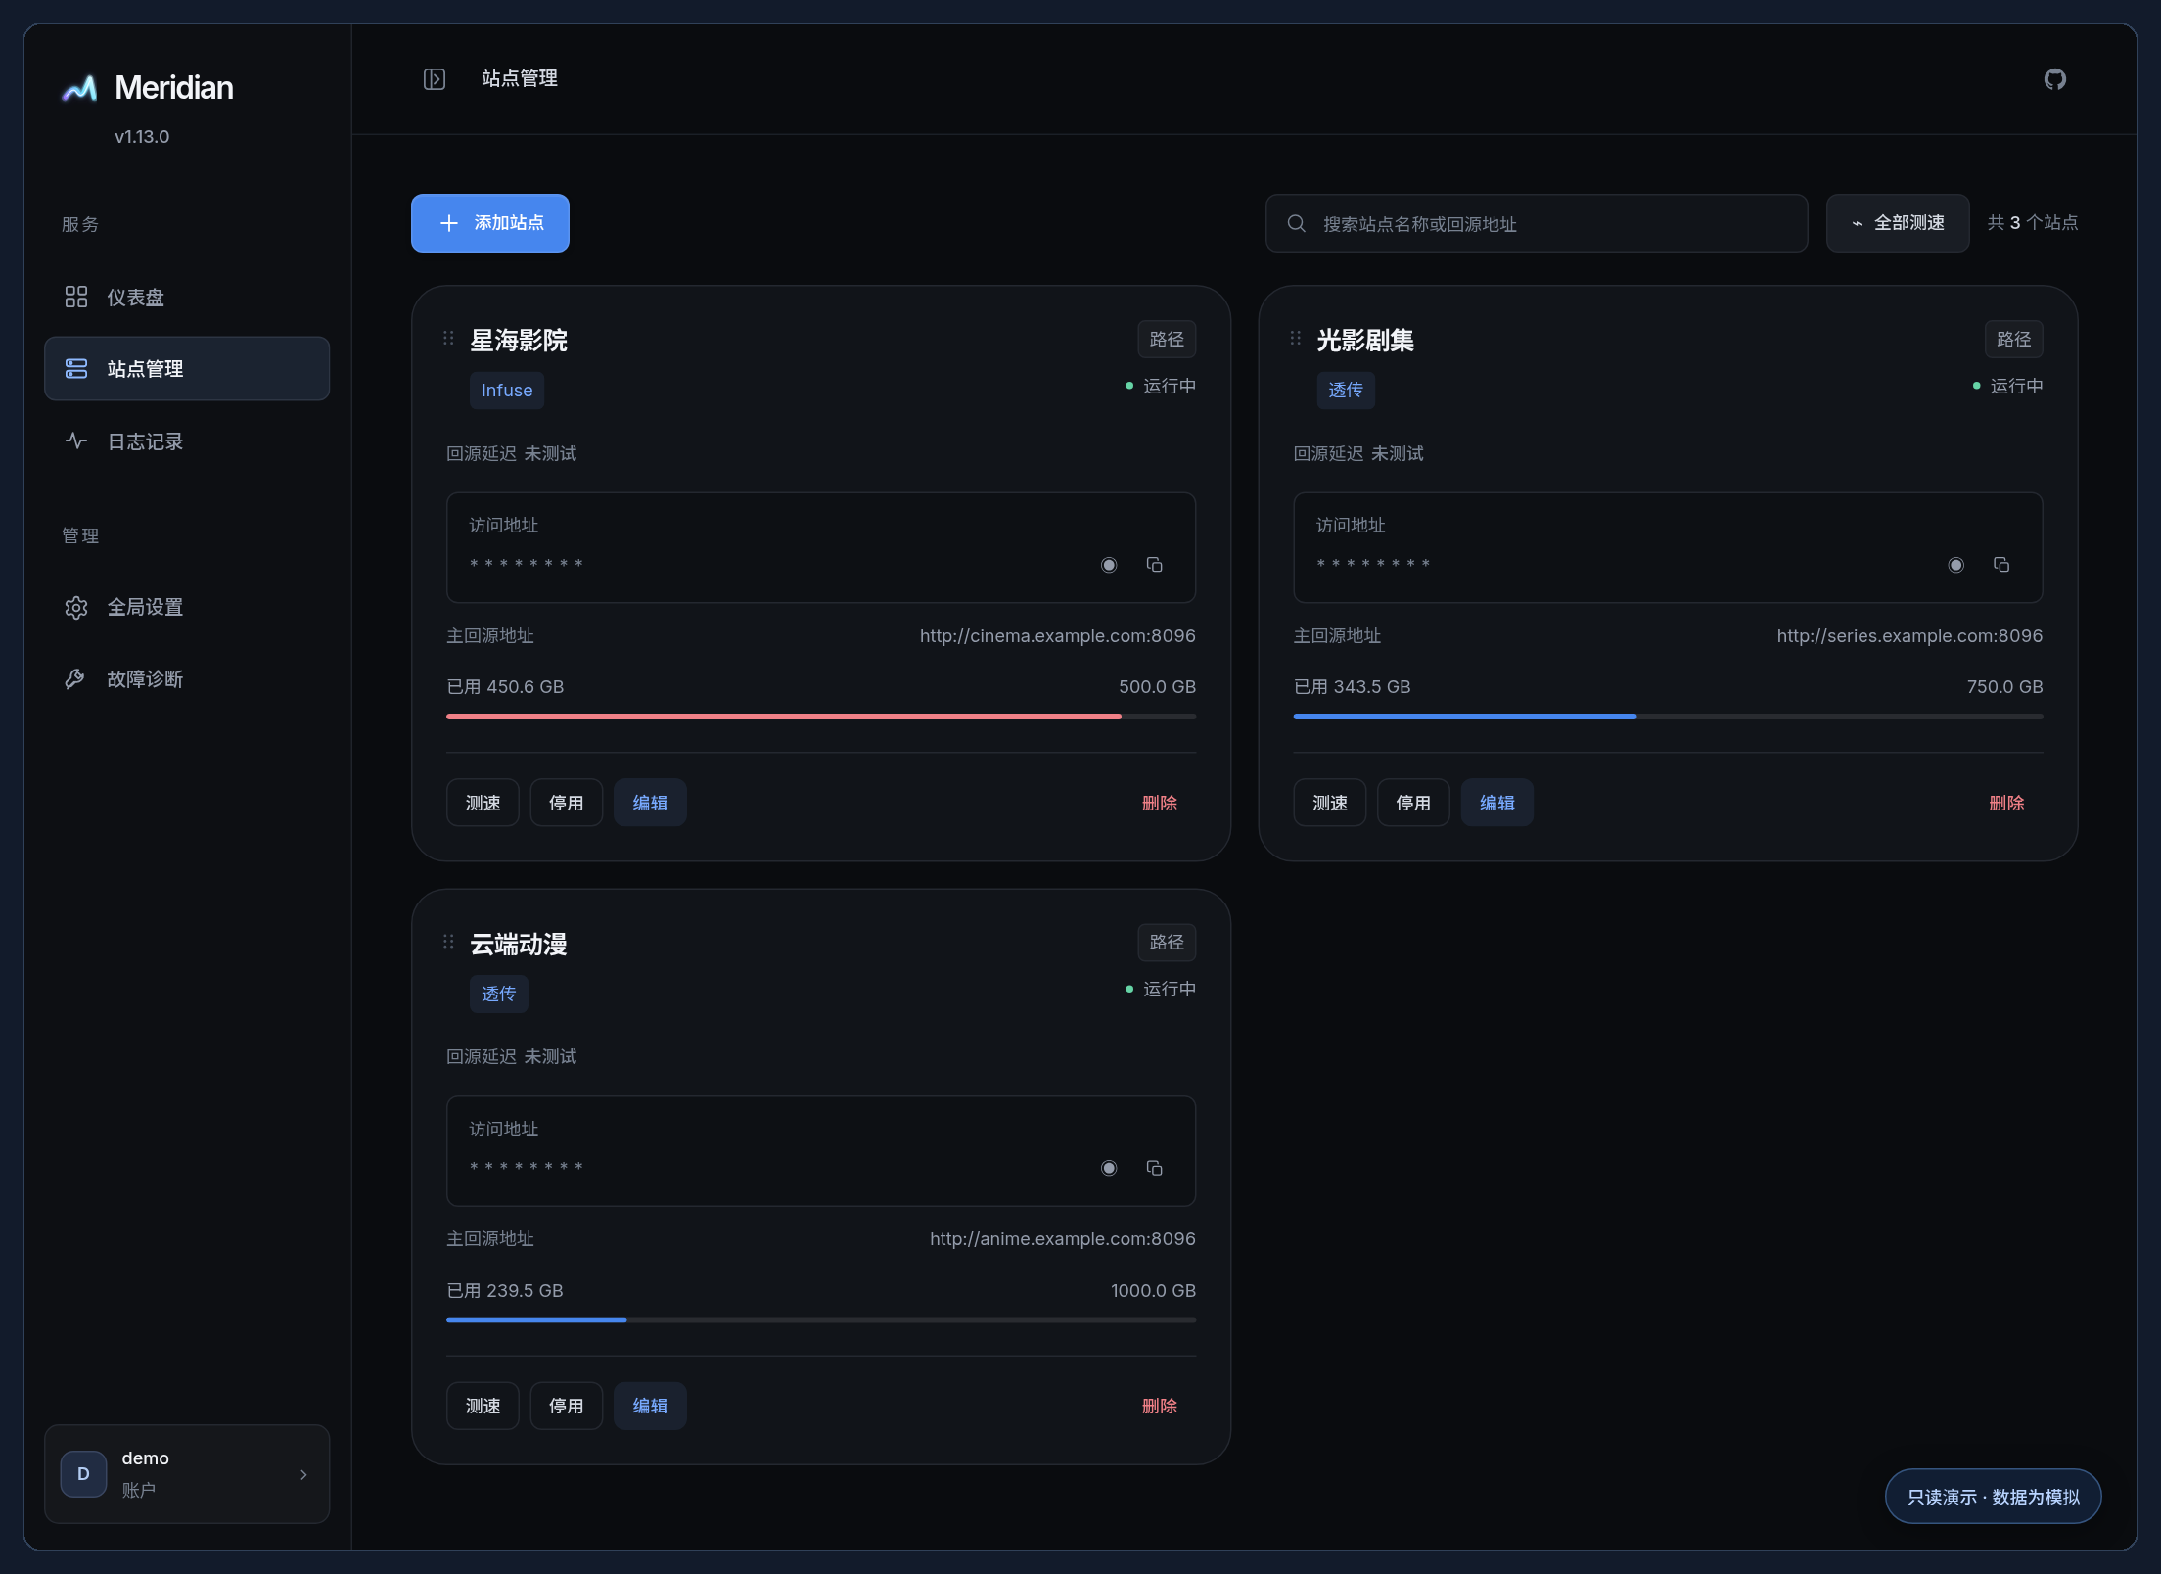This screenshot has height=1574, width=2161.
Task: Delete the 星海影院 site with 删除
Action: tap(1160, 803)
